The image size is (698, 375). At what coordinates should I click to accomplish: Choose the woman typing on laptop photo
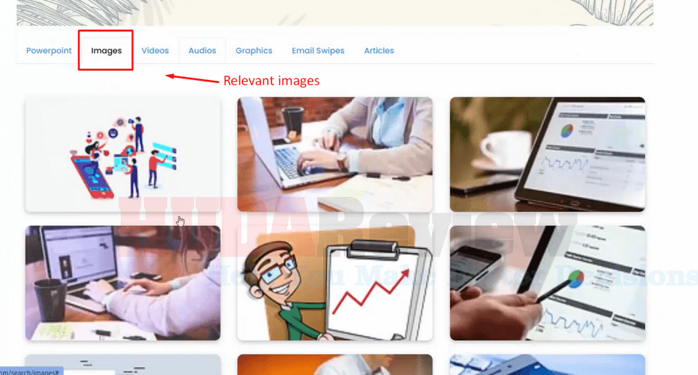334,154
